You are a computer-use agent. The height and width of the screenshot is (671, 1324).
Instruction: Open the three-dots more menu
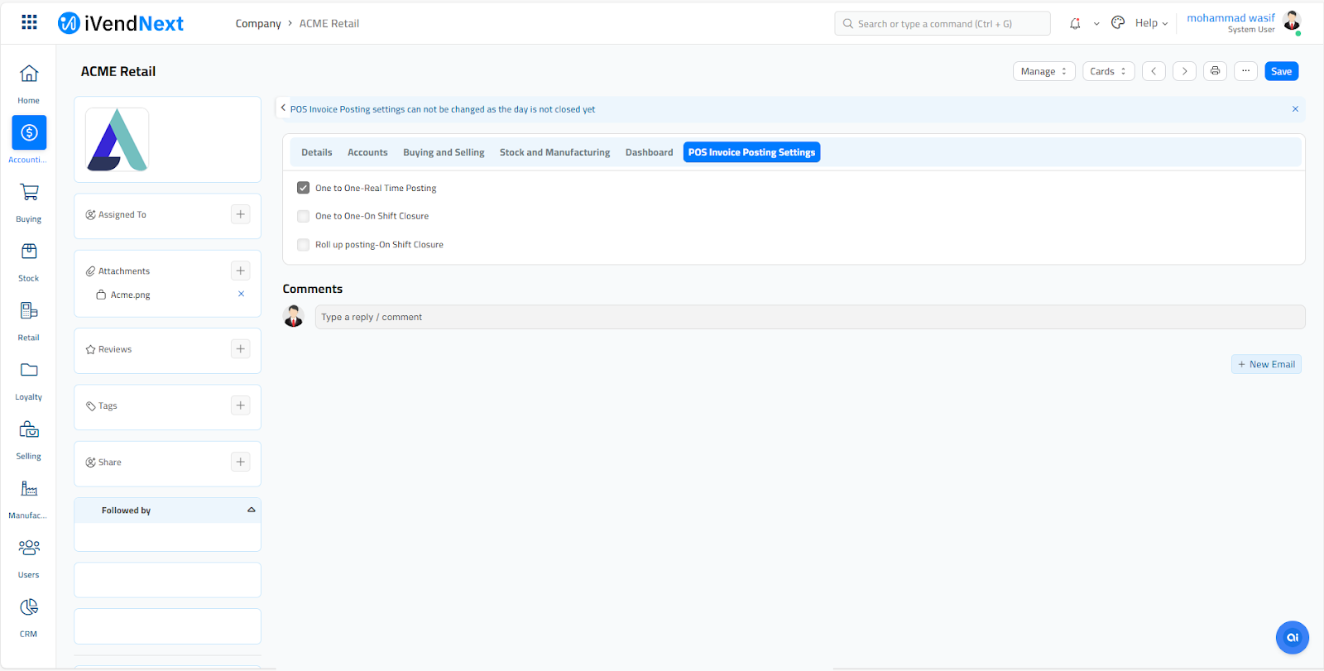pyautogui.click(x=1245, y=71)
